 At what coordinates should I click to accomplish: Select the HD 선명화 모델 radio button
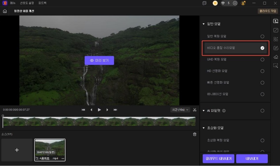(x=262, y=71)
